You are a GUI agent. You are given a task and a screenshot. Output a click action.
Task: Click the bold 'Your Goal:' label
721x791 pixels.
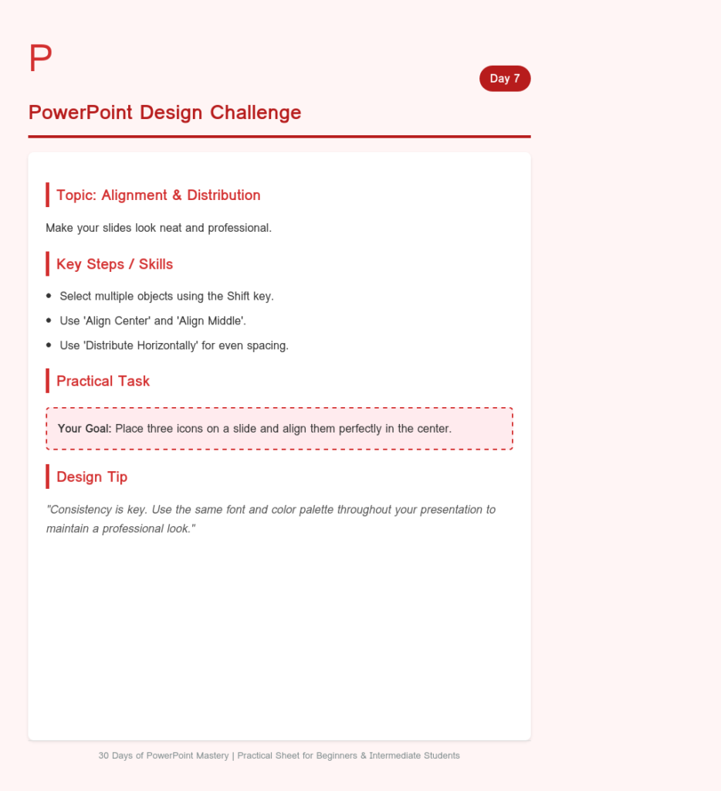[84, 429]
